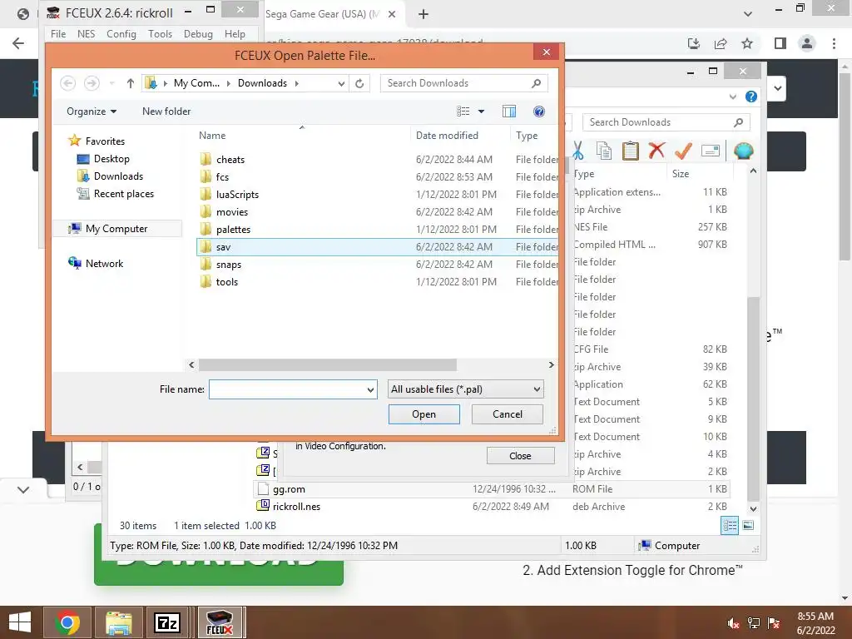The height and width of the screenshot is (639, 852).
Task: Open a new Chrome tab
Action: tap(424, 15)
